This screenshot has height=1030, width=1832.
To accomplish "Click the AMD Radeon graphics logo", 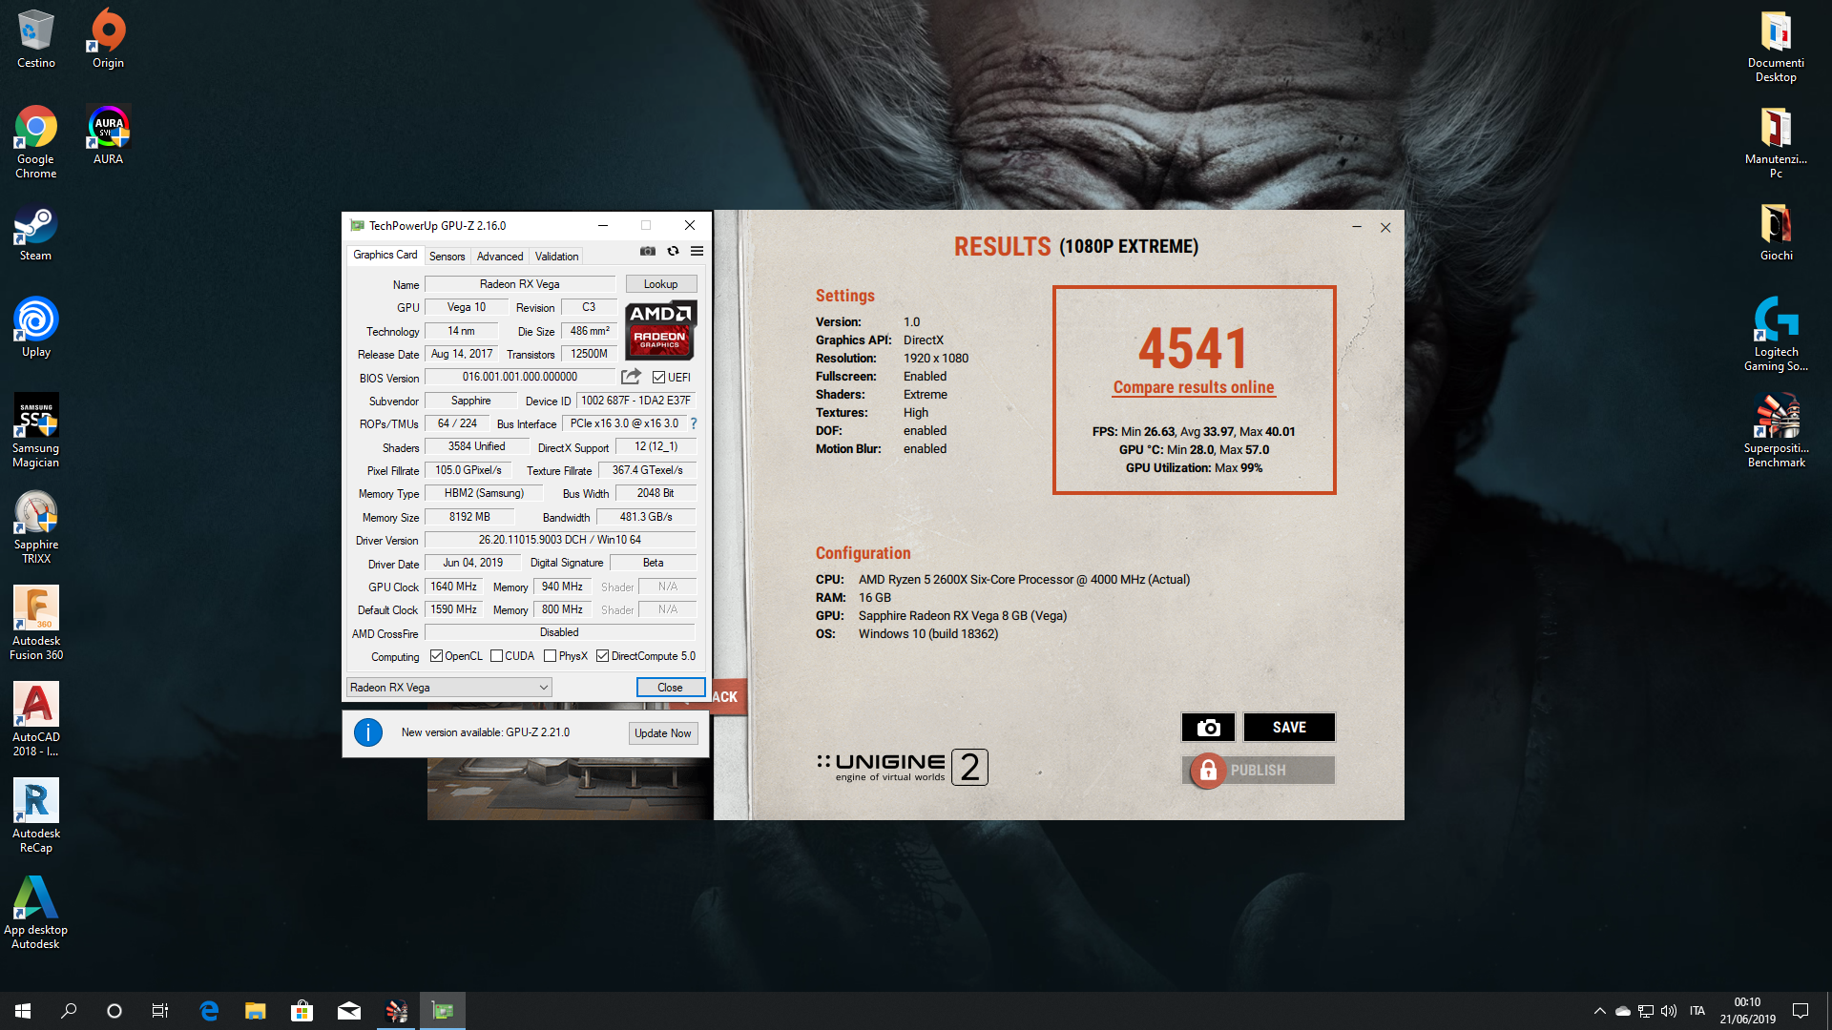I will [660, 330].
